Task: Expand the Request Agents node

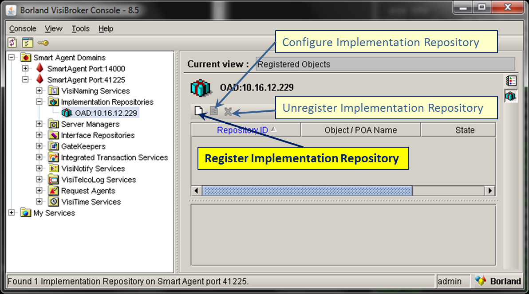Action: 39,191
